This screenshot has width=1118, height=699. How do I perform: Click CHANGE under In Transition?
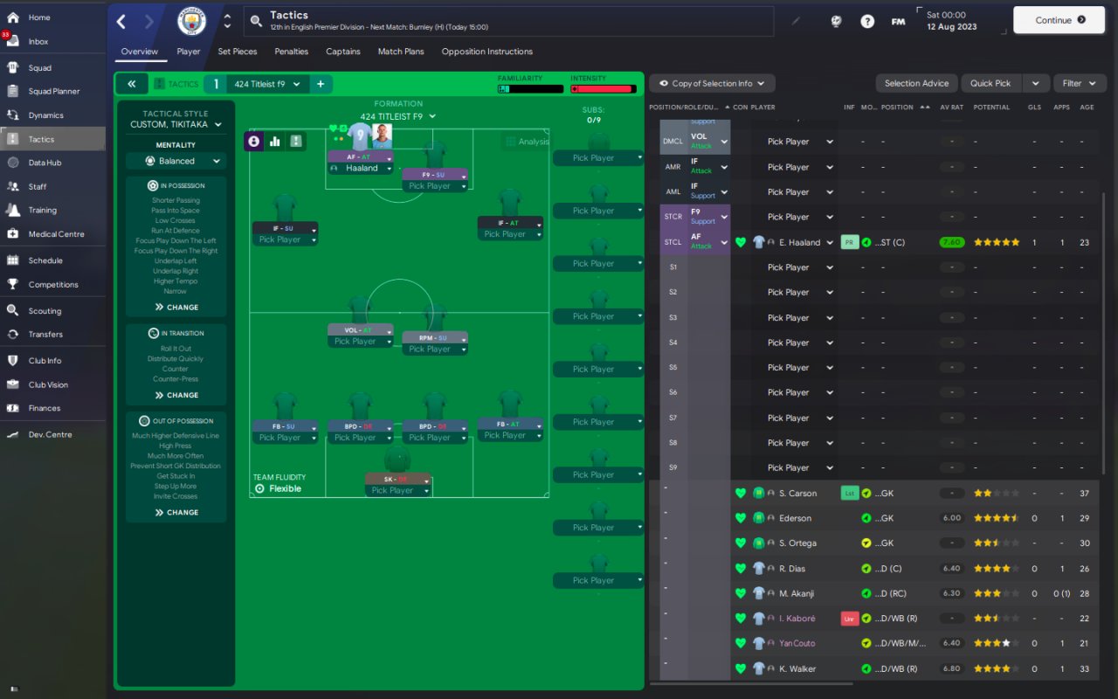coord(176,395)
